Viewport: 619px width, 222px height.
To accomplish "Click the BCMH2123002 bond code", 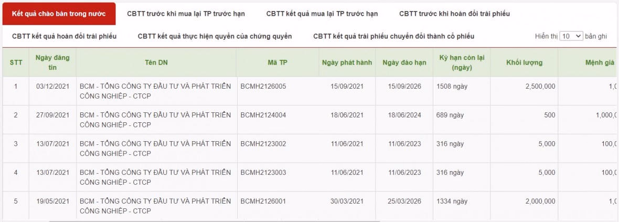I will 263,144.
